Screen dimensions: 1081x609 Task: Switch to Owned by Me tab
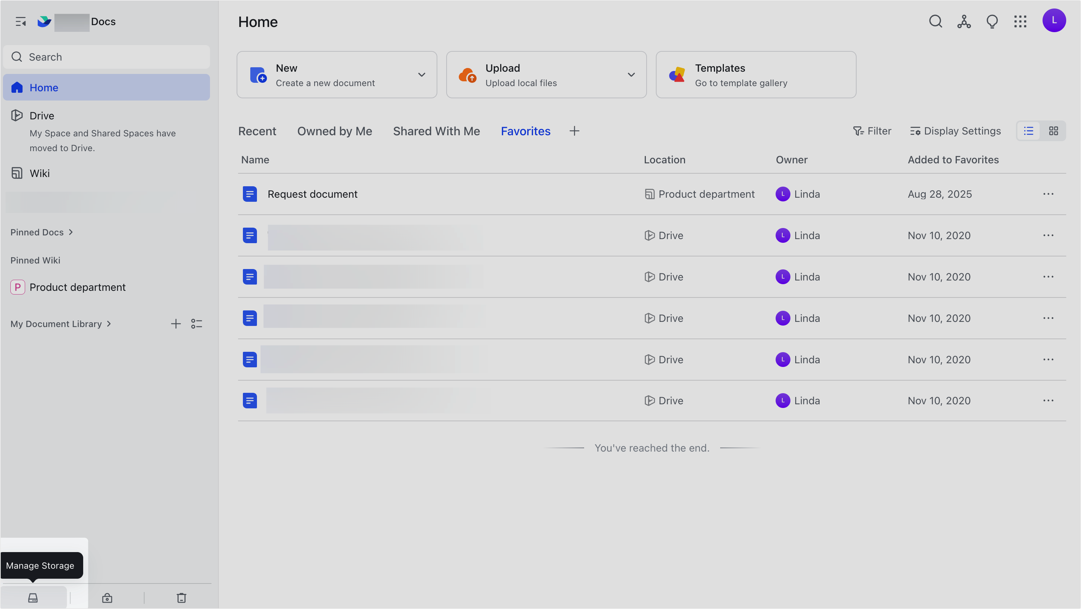pos(335,131)
